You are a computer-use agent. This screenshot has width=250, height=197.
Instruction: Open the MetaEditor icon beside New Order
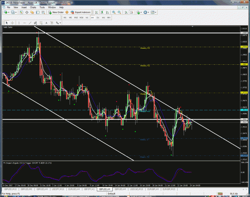(x=67, y=12)
